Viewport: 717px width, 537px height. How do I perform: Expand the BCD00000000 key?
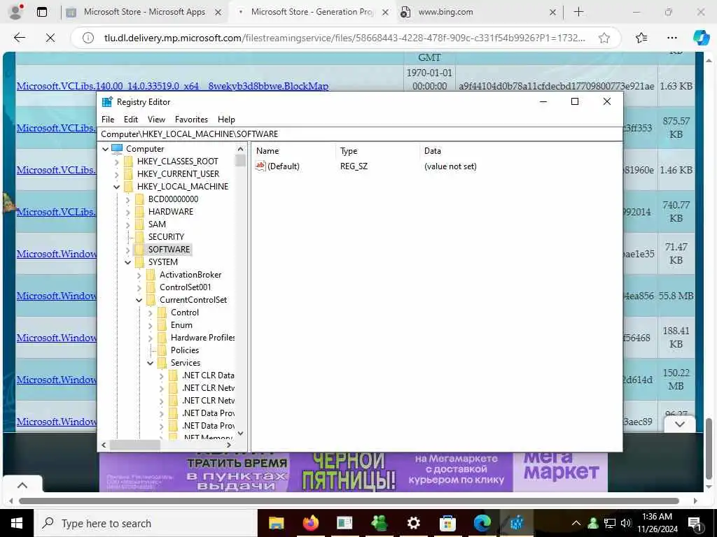click(127, 199)
